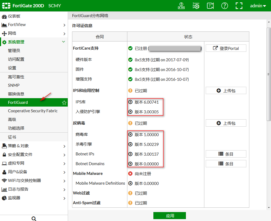Click the orange warning icon for IPS和应用控制
Screen dimensions: 271x221
(x=130, y=91)
